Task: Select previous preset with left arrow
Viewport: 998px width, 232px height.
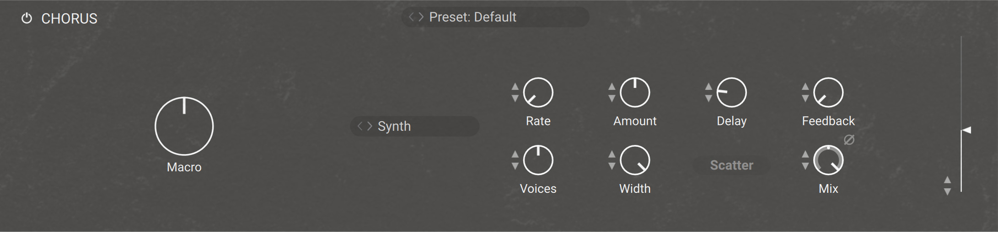Action: click(x=411, y=17)
